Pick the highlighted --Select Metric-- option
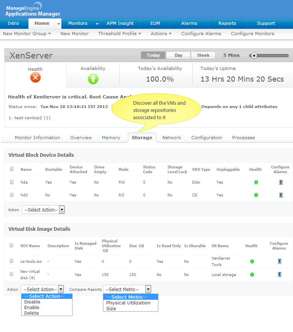293x332 pixels. (x=131, y=297)
